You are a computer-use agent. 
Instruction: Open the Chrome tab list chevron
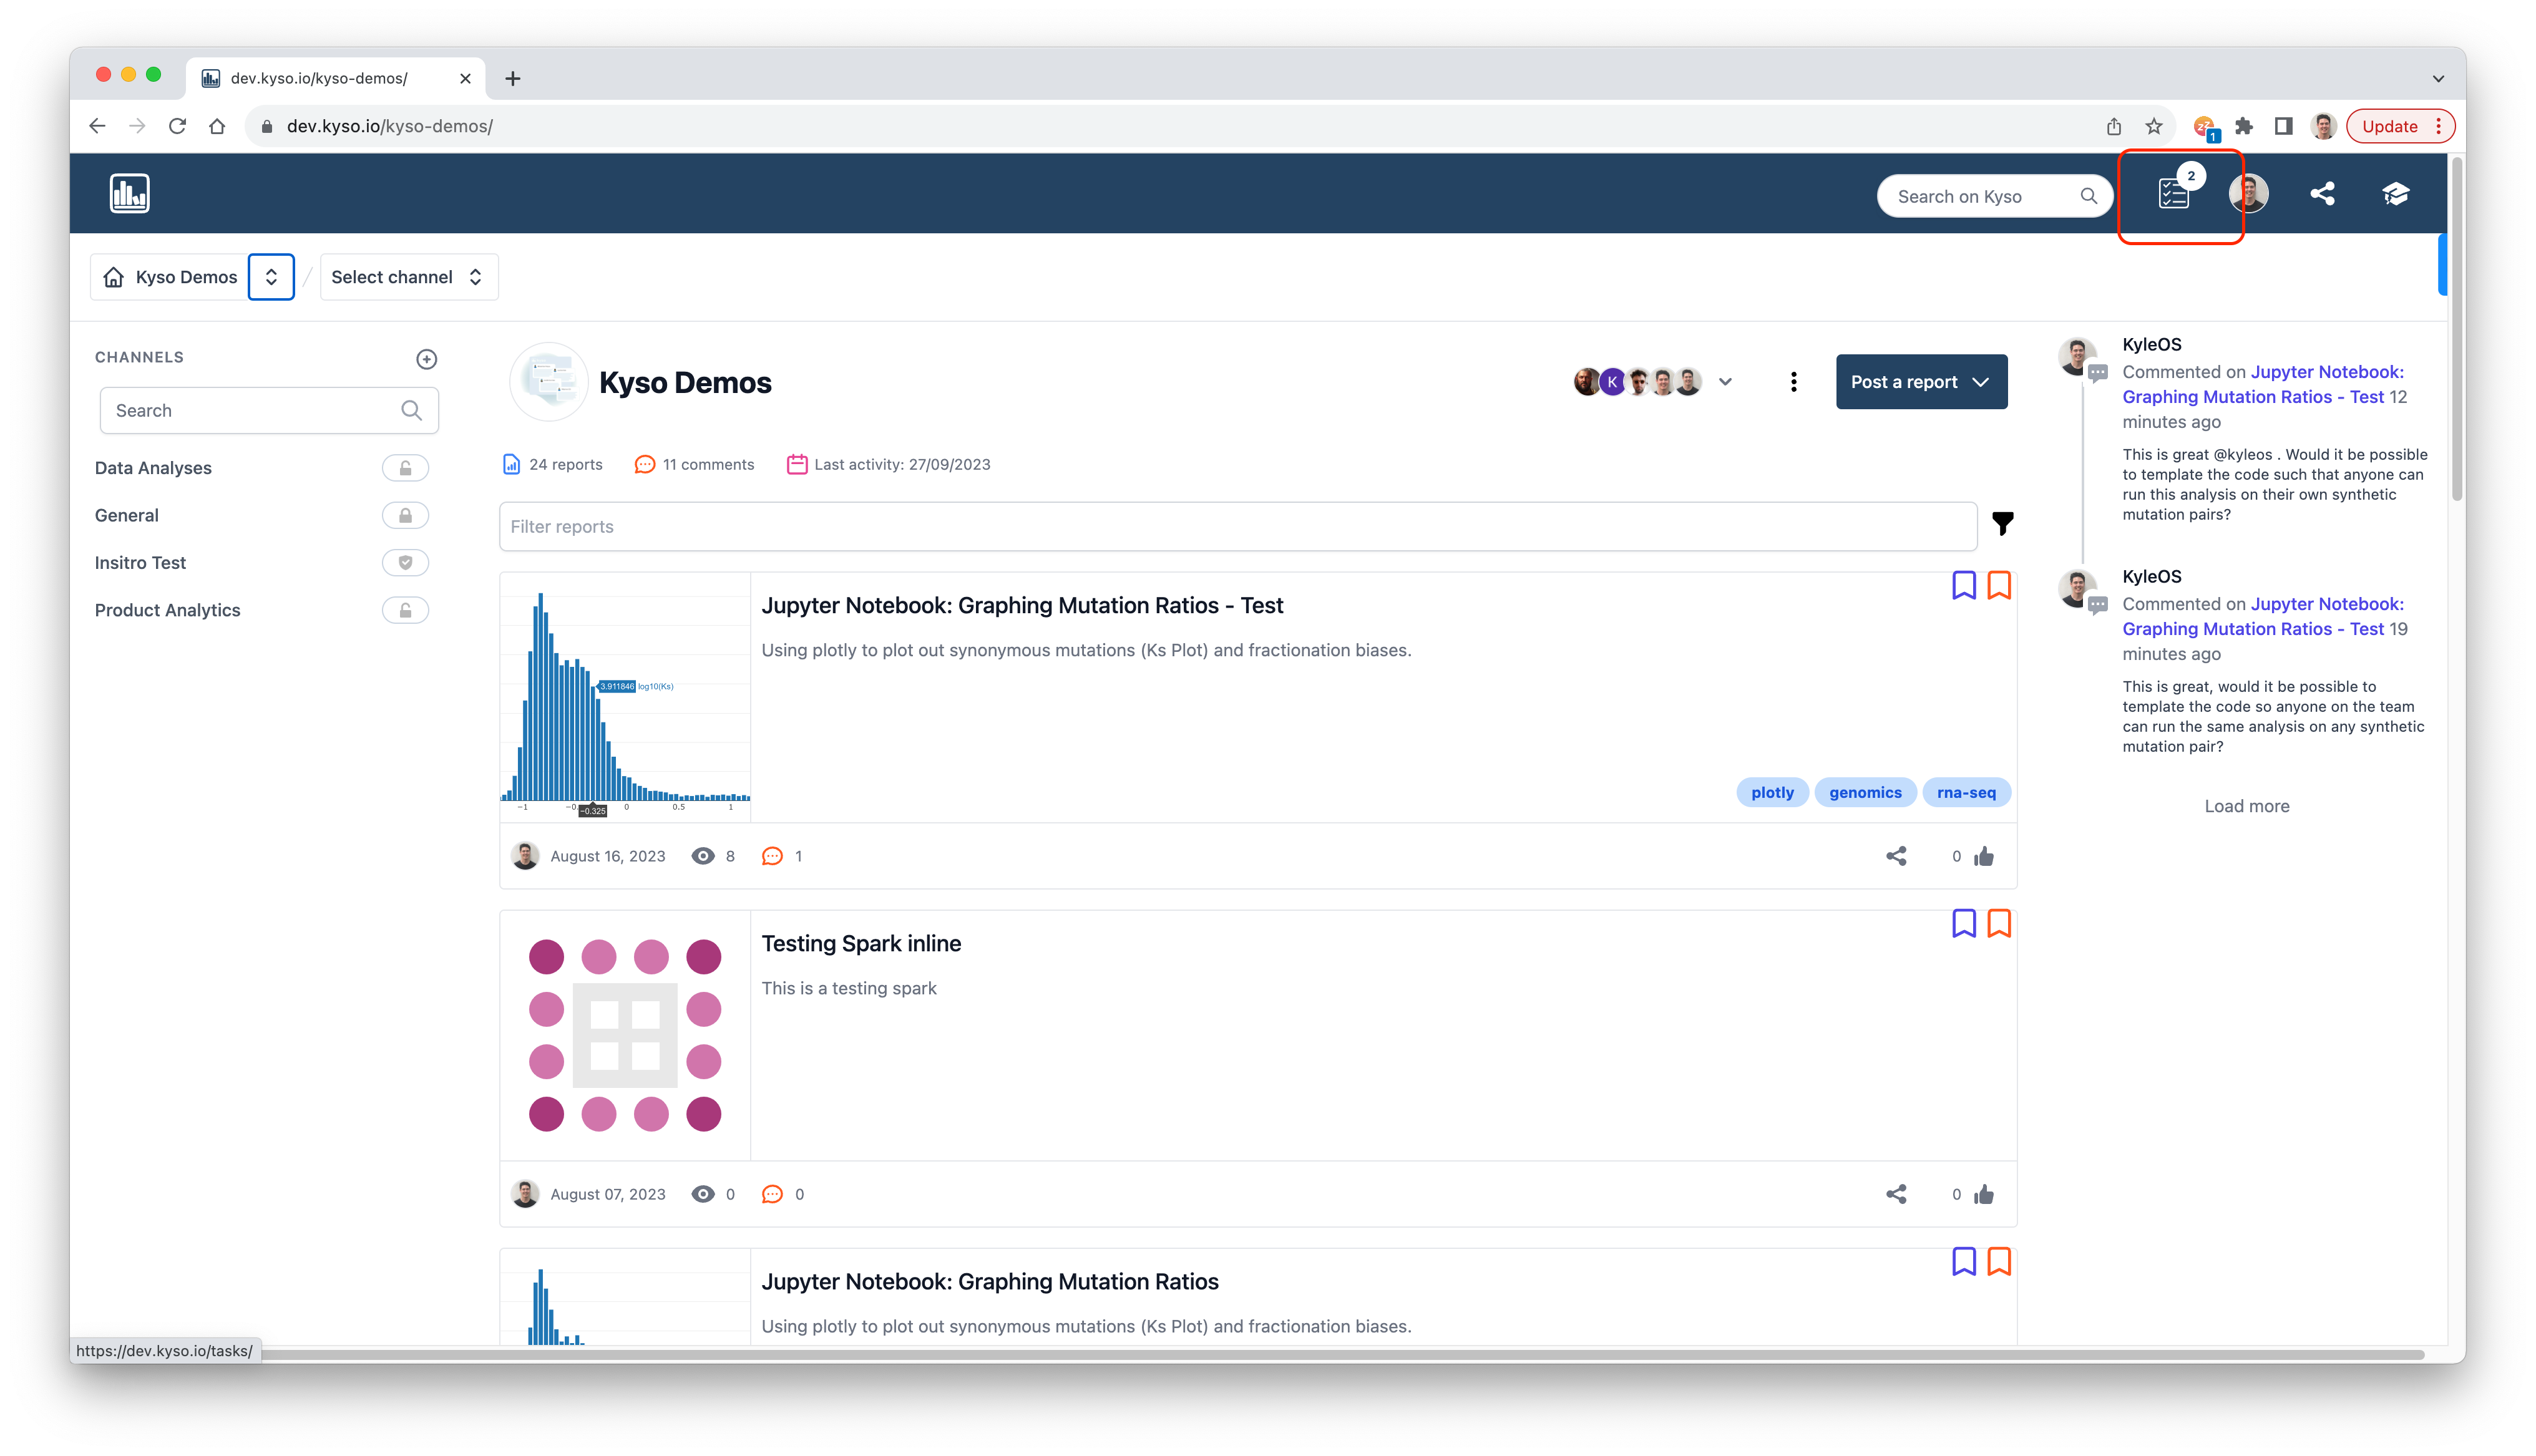click(x=2438, y=78)
